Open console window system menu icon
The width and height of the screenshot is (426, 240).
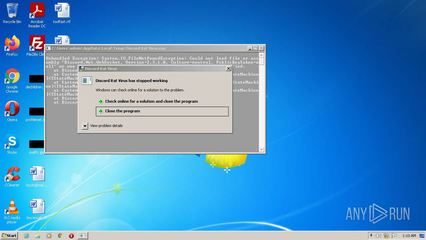point(48,48)
